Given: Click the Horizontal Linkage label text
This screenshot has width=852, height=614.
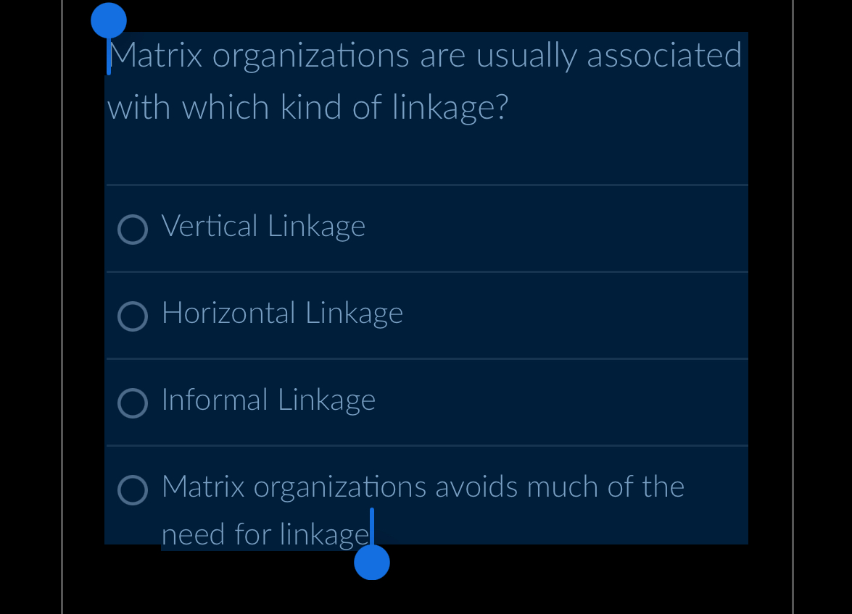Looking at the screenshot, I should point(282,314).
